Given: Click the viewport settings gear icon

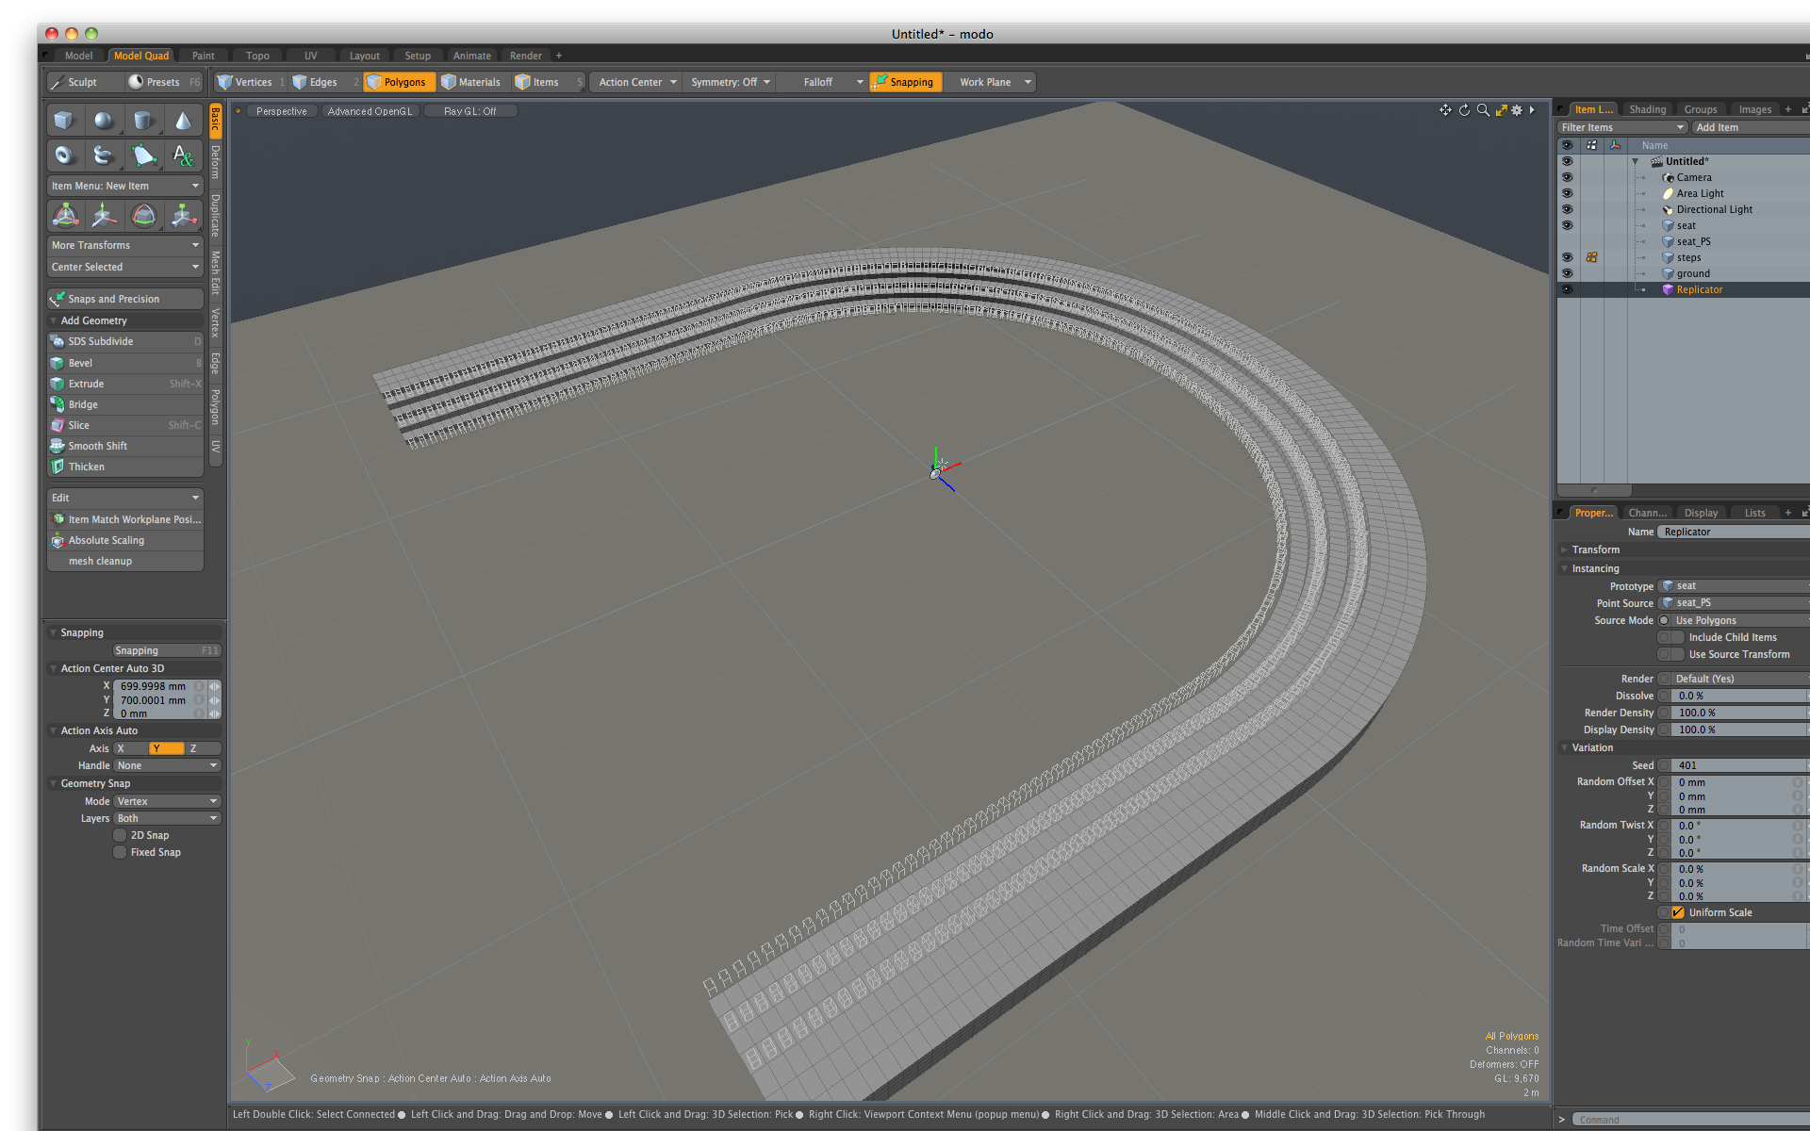Looking at the screenshot, I should pyautogui.click(x=1517, y=110).
